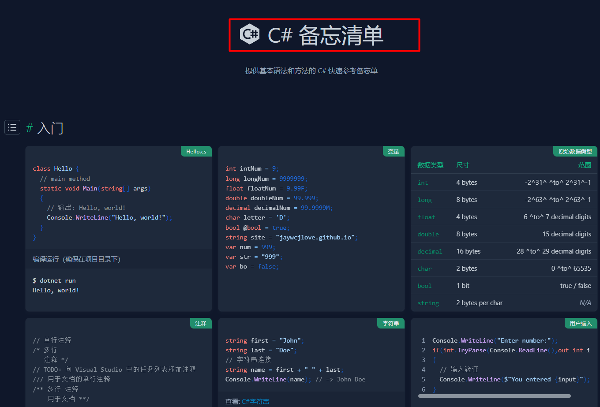Click the 0 ^to^ 65535 range cell
Image resolution: width=600 pixels, height=407 pixels.
571,269
